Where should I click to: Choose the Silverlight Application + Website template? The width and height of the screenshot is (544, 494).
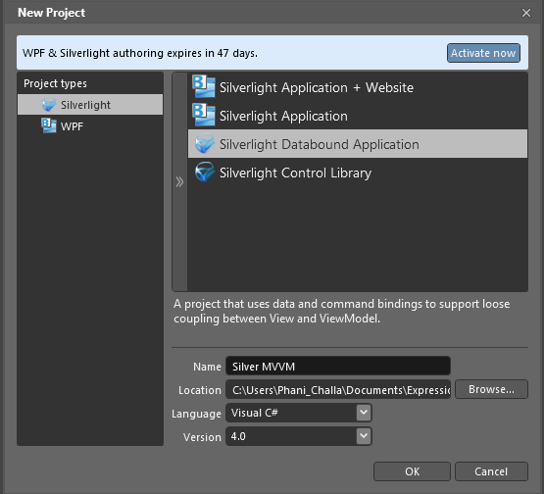(x=358, y=87)
